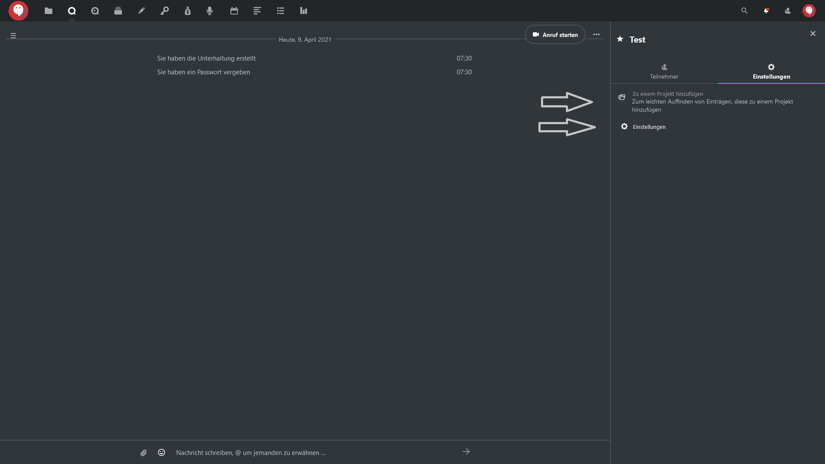
Task: Open the user avatar menu
Action: tap(809, 11)
